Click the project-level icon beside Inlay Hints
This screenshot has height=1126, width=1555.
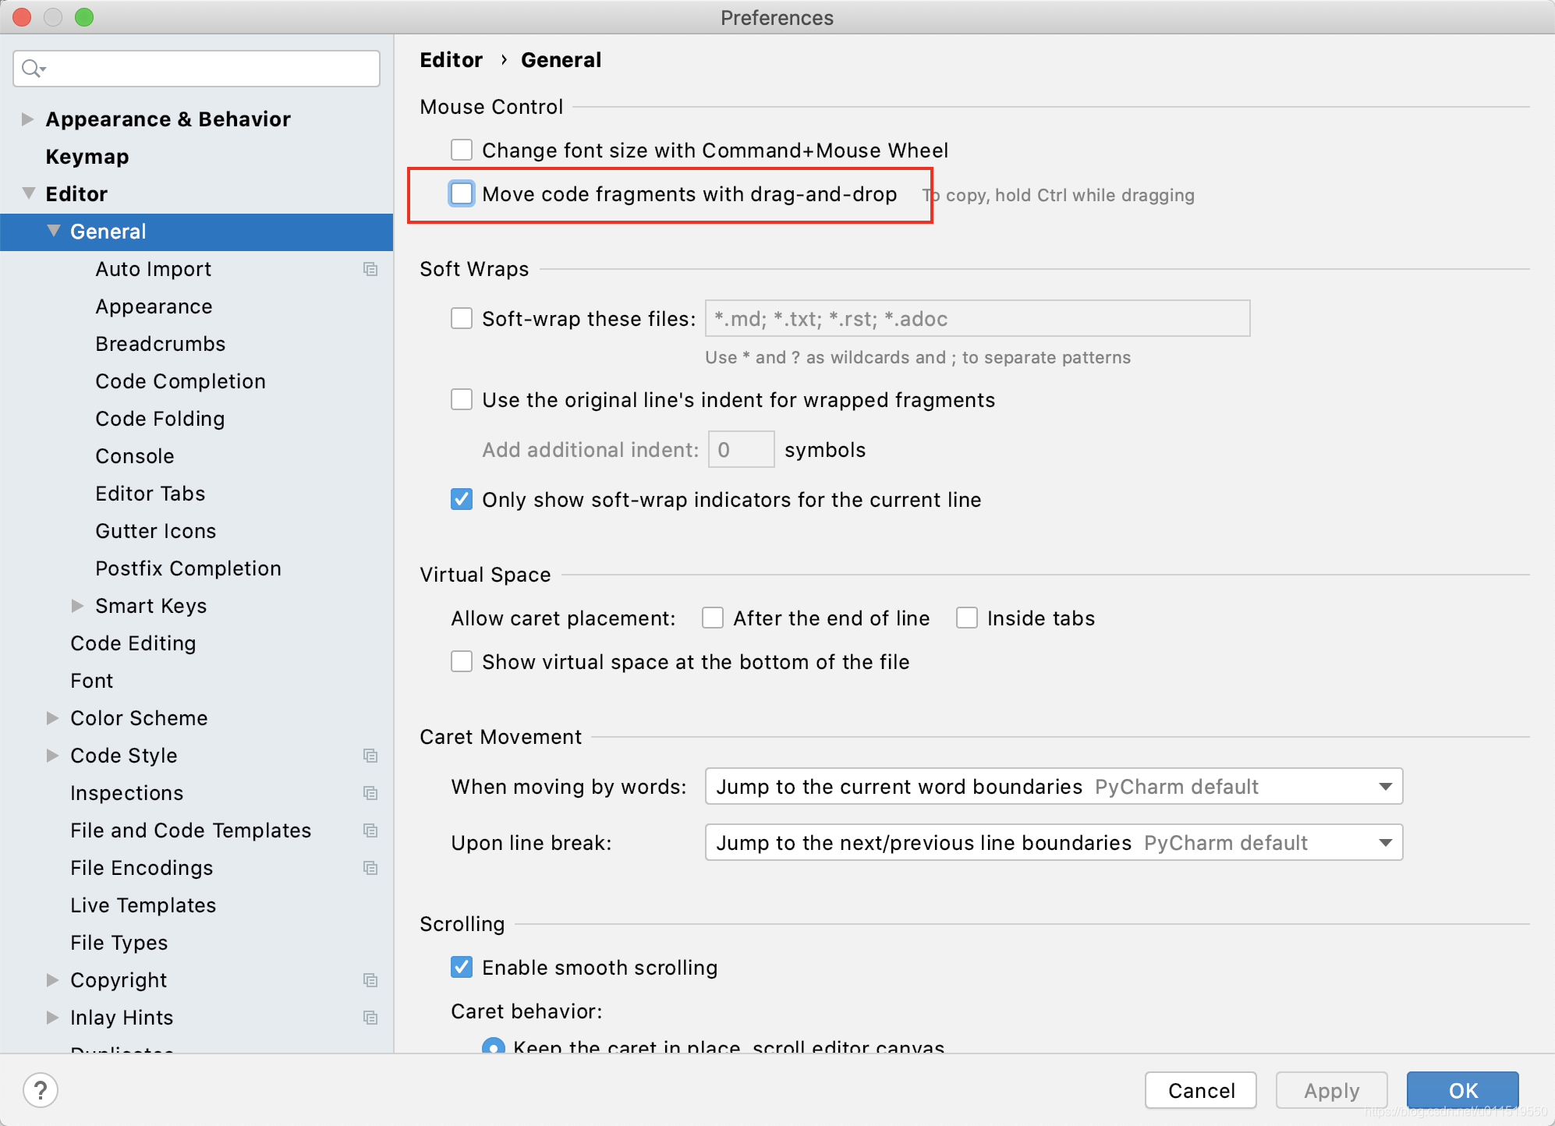(370, 1018)
